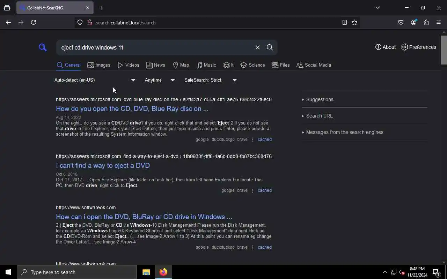Open the three-dot menu on third softwareok result
This screenshot has width=447, height=279.
click(252, 247)
